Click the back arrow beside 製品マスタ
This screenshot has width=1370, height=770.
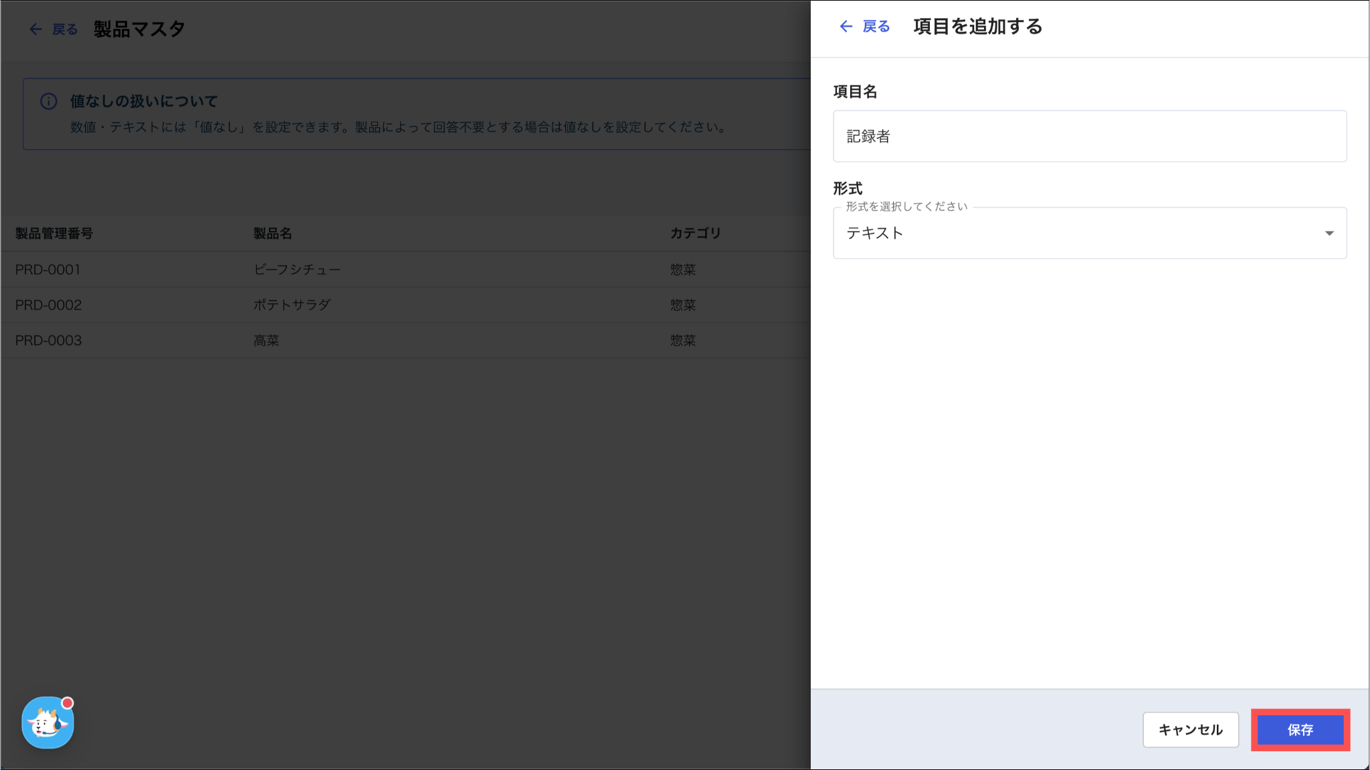tap(35, 29)
